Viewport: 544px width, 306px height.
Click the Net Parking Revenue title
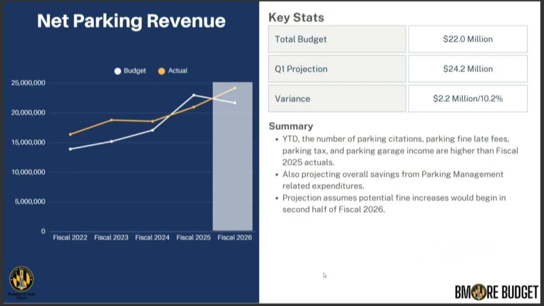[131, 21]
